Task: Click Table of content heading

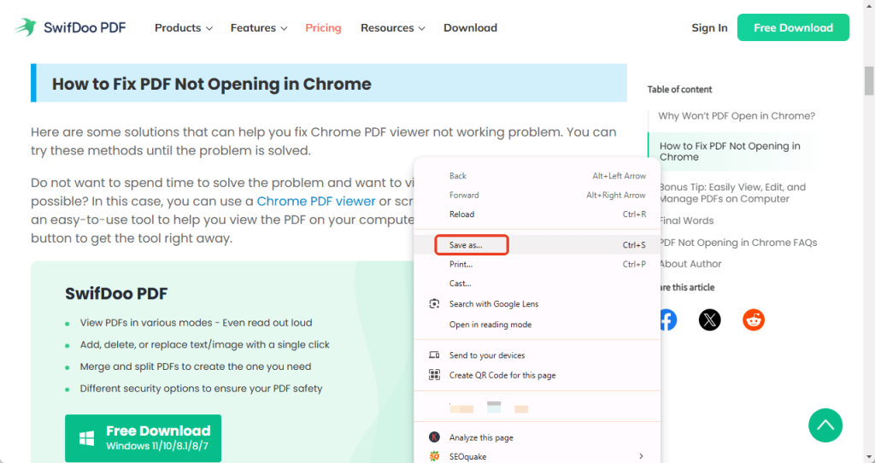Action: click(679, 89)
